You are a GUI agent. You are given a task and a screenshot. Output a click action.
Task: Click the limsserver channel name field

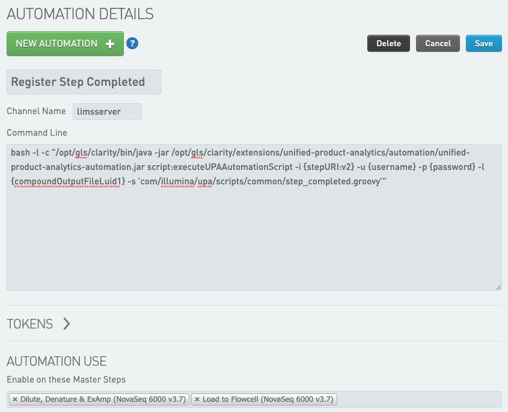pos(107,112)
